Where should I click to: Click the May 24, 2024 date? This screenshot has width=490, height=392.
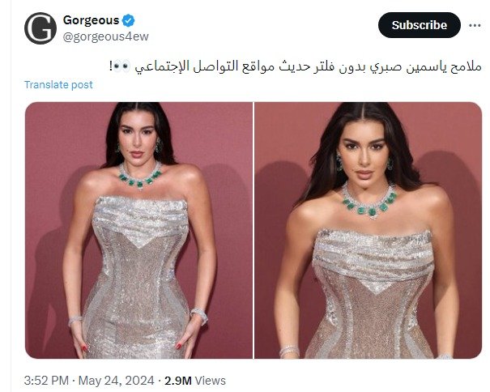[x=116, y=381]
